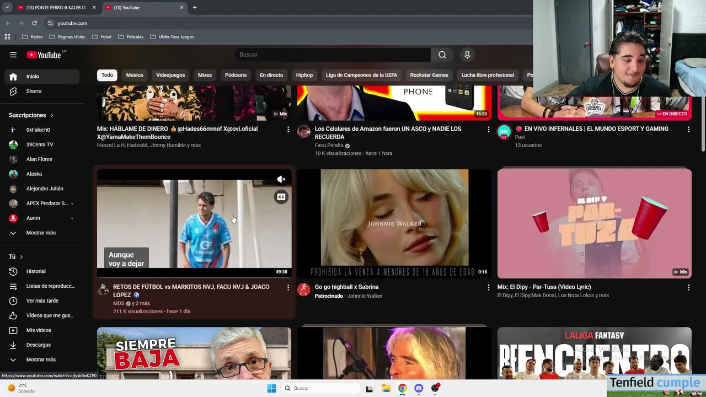Open MDS channel avatar
The width and height of the screenshot is (706, 397).
coord(103,289)
